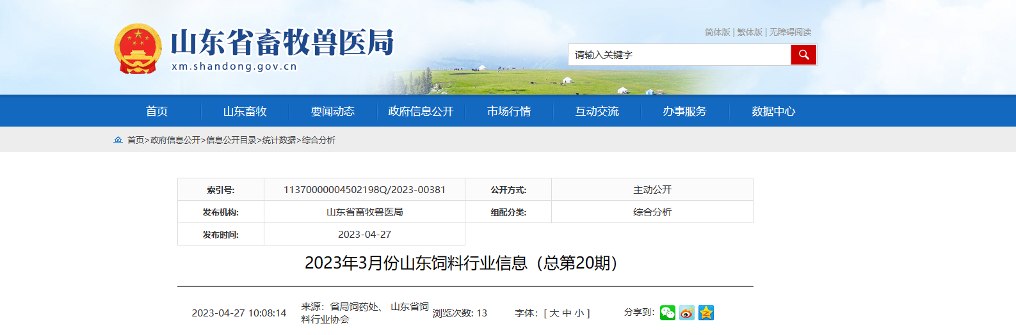
Task: Click the keyword search input field
Action: point(679,55)
